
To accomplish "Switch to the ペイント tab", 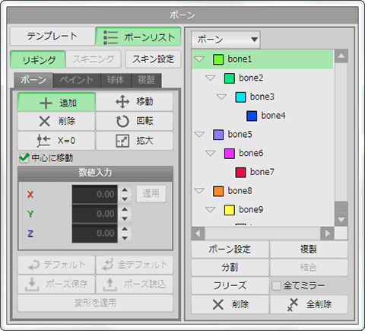I will tap(77, 80).
